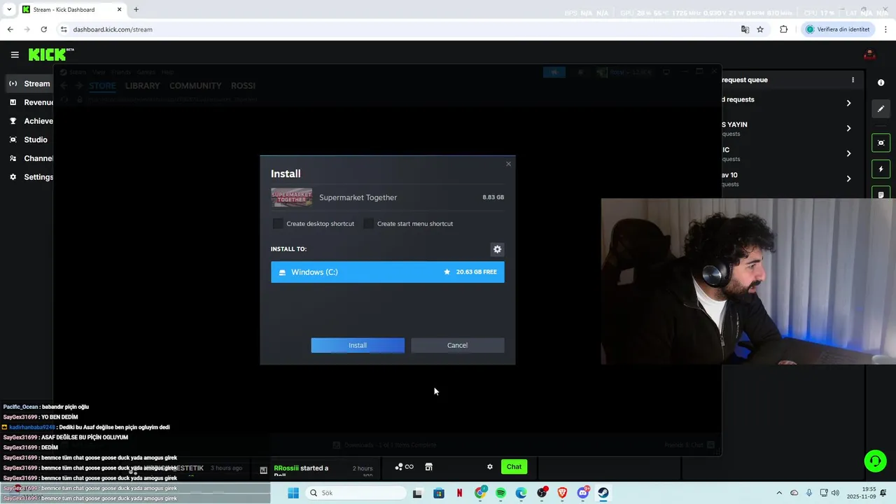Open Steam from the taskbar
The width and height of the screenshot is (896, 504).
tap(603, 493)
